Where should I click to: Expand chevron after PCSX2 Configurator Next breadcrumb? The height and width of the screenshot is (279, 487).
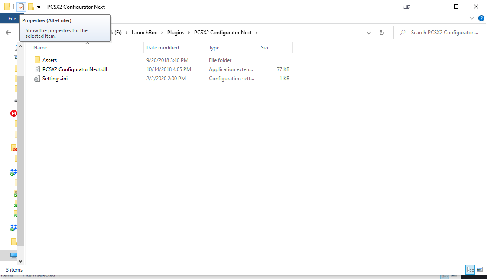point(256,33)
